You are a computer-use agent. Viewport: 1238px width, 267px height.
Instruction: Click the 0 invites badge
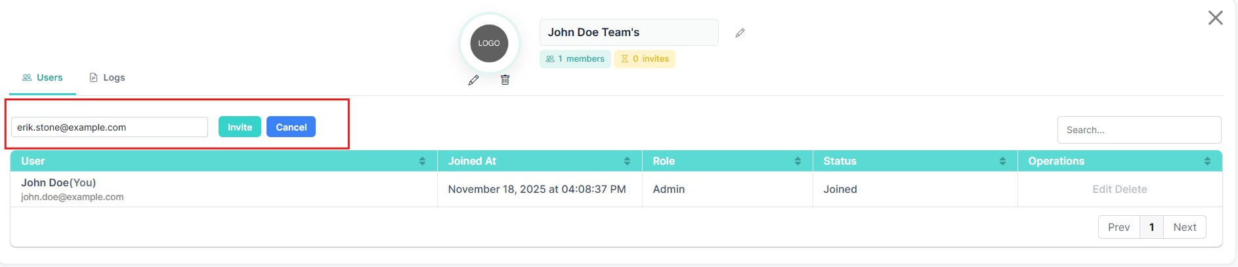coord(645,59)
